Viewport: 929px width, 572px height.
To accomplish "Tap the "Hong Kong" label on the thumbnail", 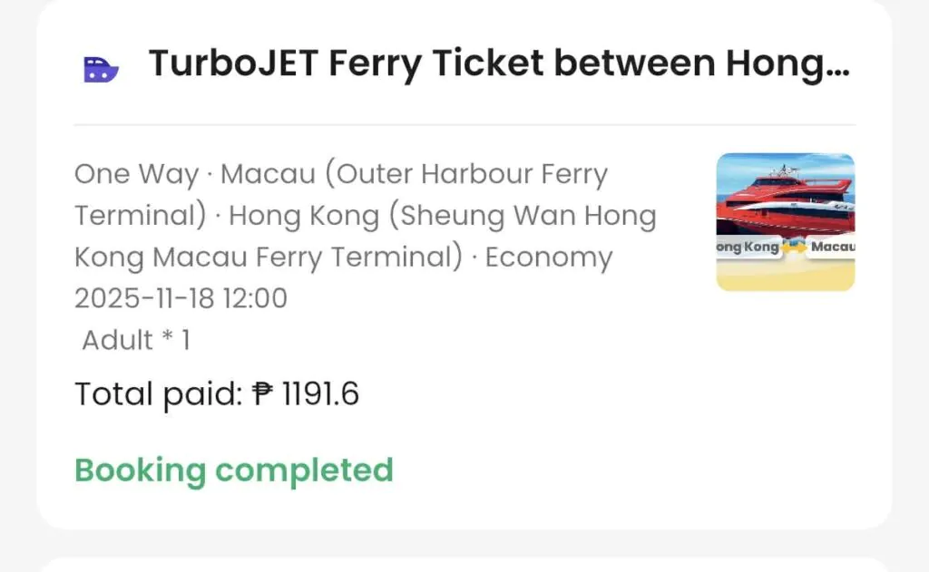I will click(748, 247).
